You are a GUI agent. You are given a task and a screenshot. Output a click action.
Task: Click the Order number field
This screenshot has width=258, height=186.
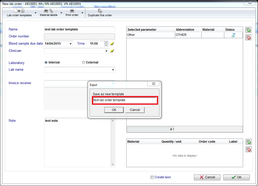79,36
